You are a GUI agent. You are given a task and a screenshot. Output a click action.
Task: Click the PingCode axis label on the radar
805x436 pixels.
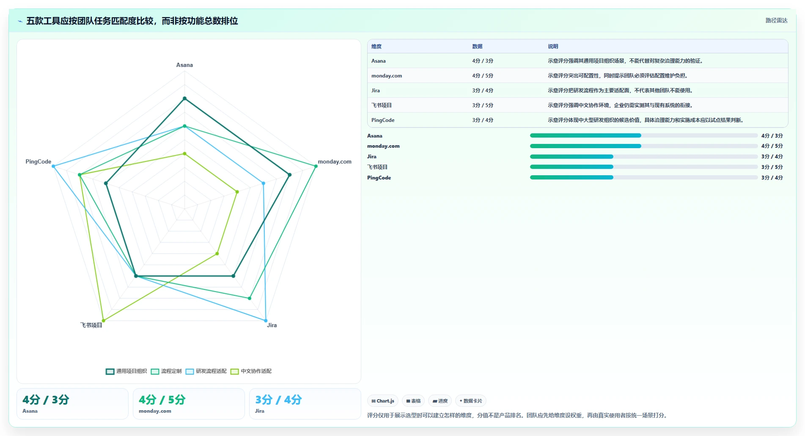(38, 162)
